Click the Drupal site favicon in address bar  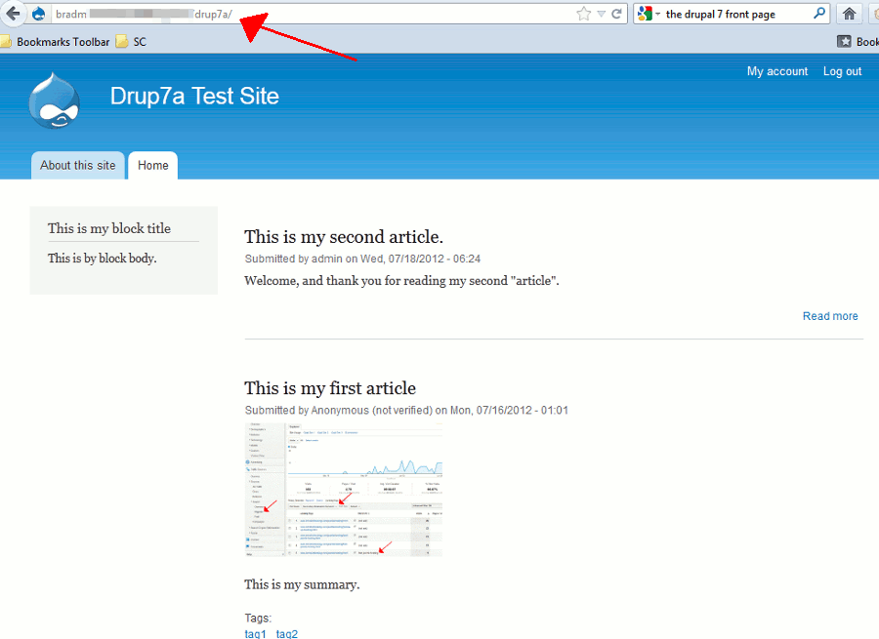pos(39,14)
